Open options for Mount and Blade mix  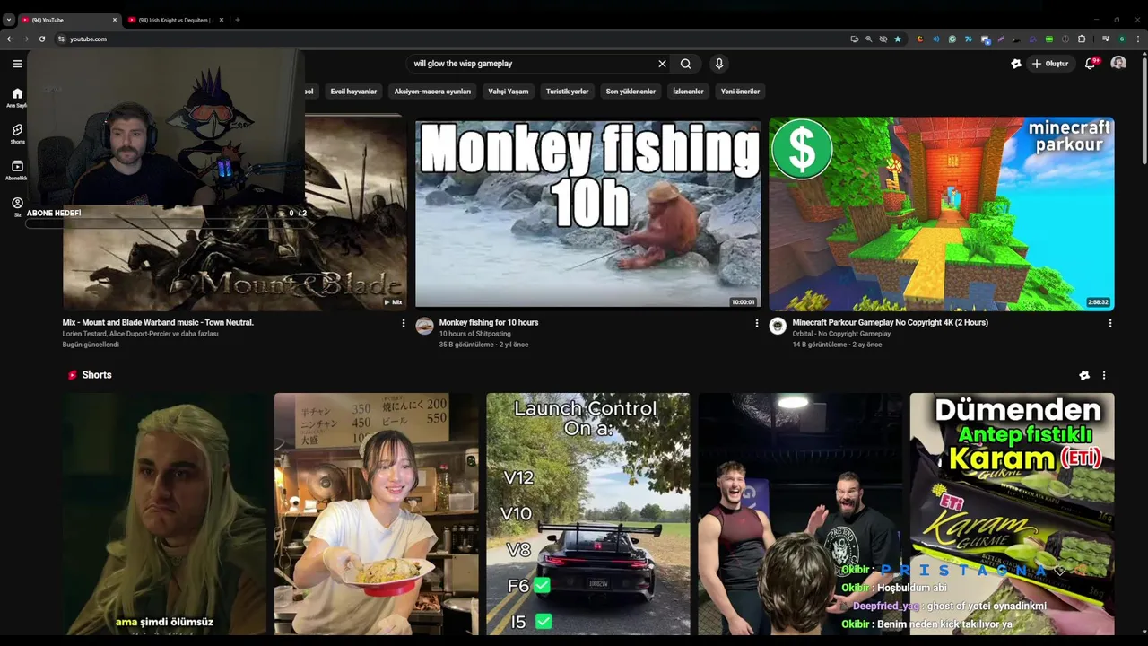403,323
